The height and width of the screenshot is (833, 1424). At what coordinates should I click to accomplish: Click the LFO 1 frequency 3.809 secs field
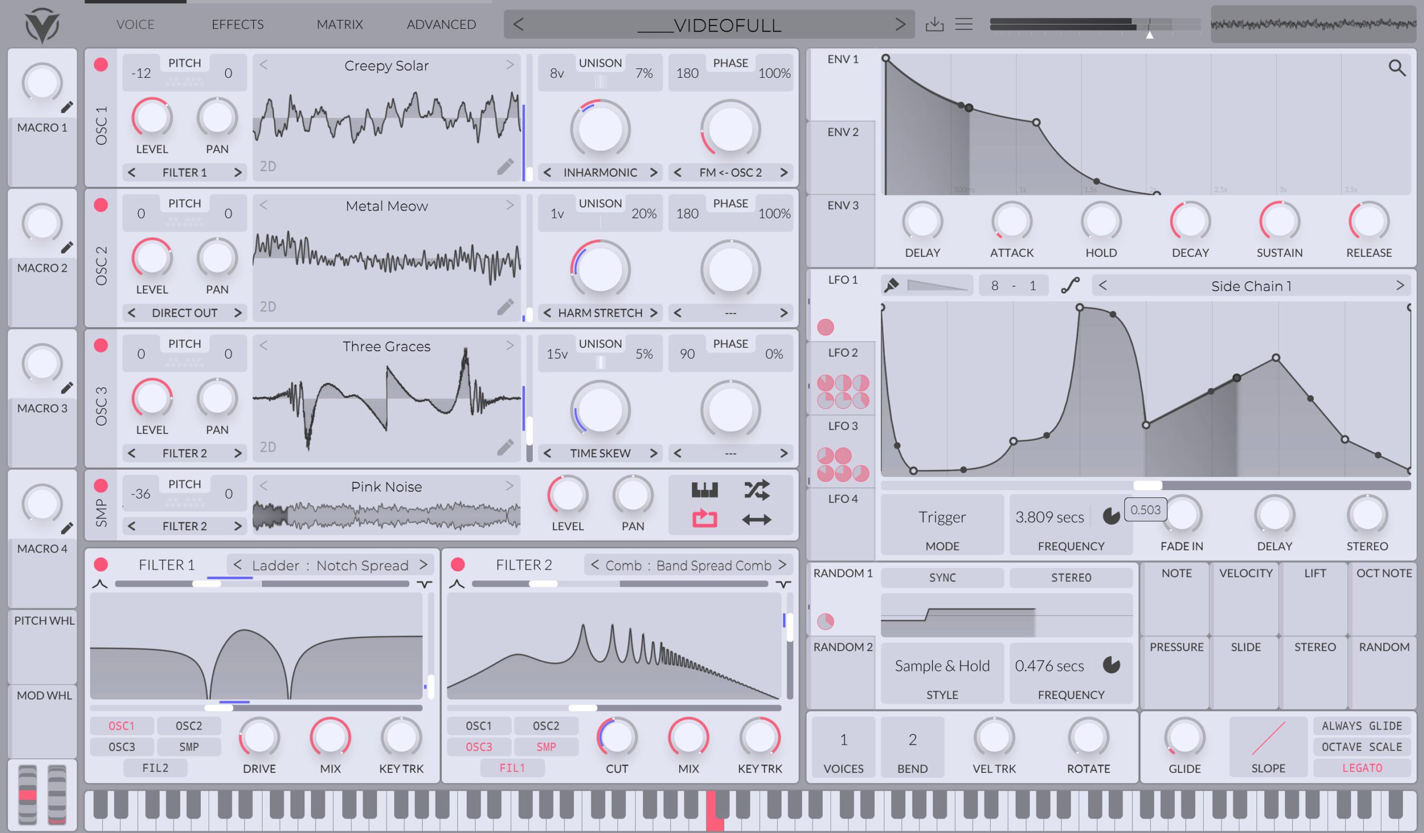(x=1049, y=517)
